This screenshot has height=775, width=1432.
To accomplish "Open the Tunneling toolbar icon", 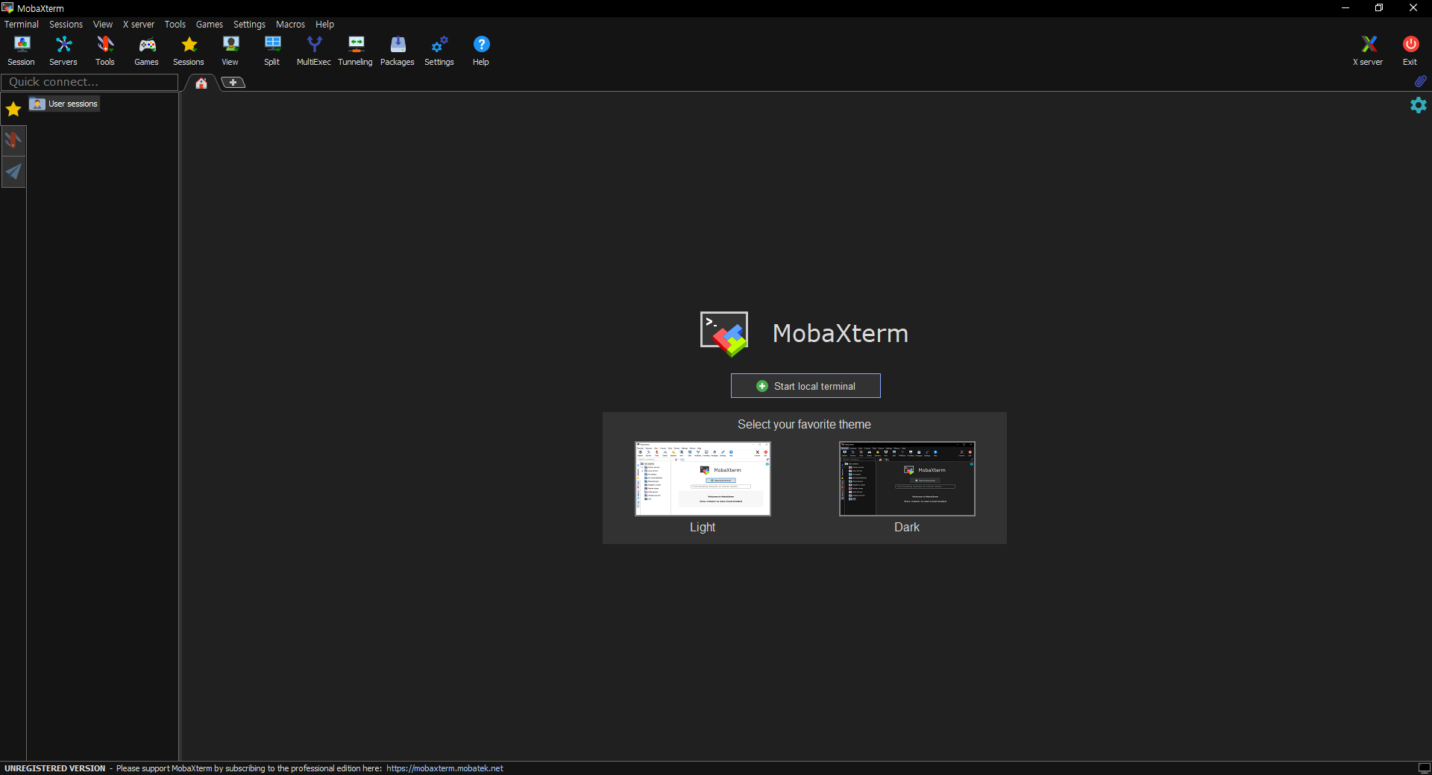I will click(356, 51).
